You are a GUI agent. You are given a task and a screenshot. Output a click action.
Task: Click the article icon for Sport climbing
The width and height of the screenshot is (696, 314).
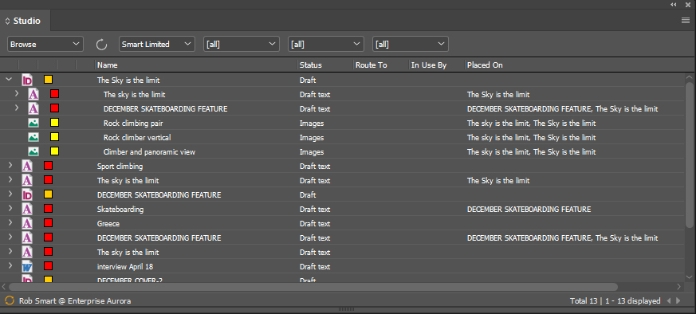27,167
